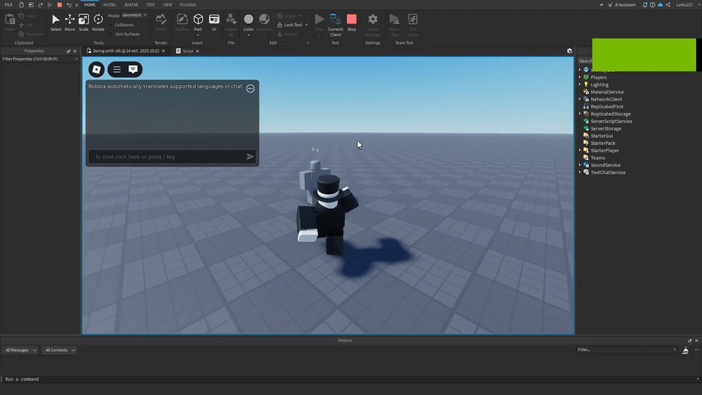Stop the running playtest
This screenshot has width=702, height=395.
[352, 23]
